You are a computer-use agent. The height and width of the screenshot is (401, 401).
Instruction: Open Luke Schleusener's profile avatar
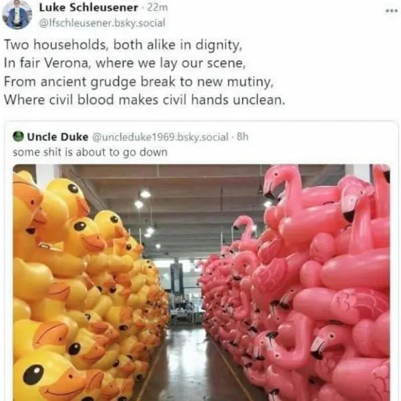click(17, 14)
